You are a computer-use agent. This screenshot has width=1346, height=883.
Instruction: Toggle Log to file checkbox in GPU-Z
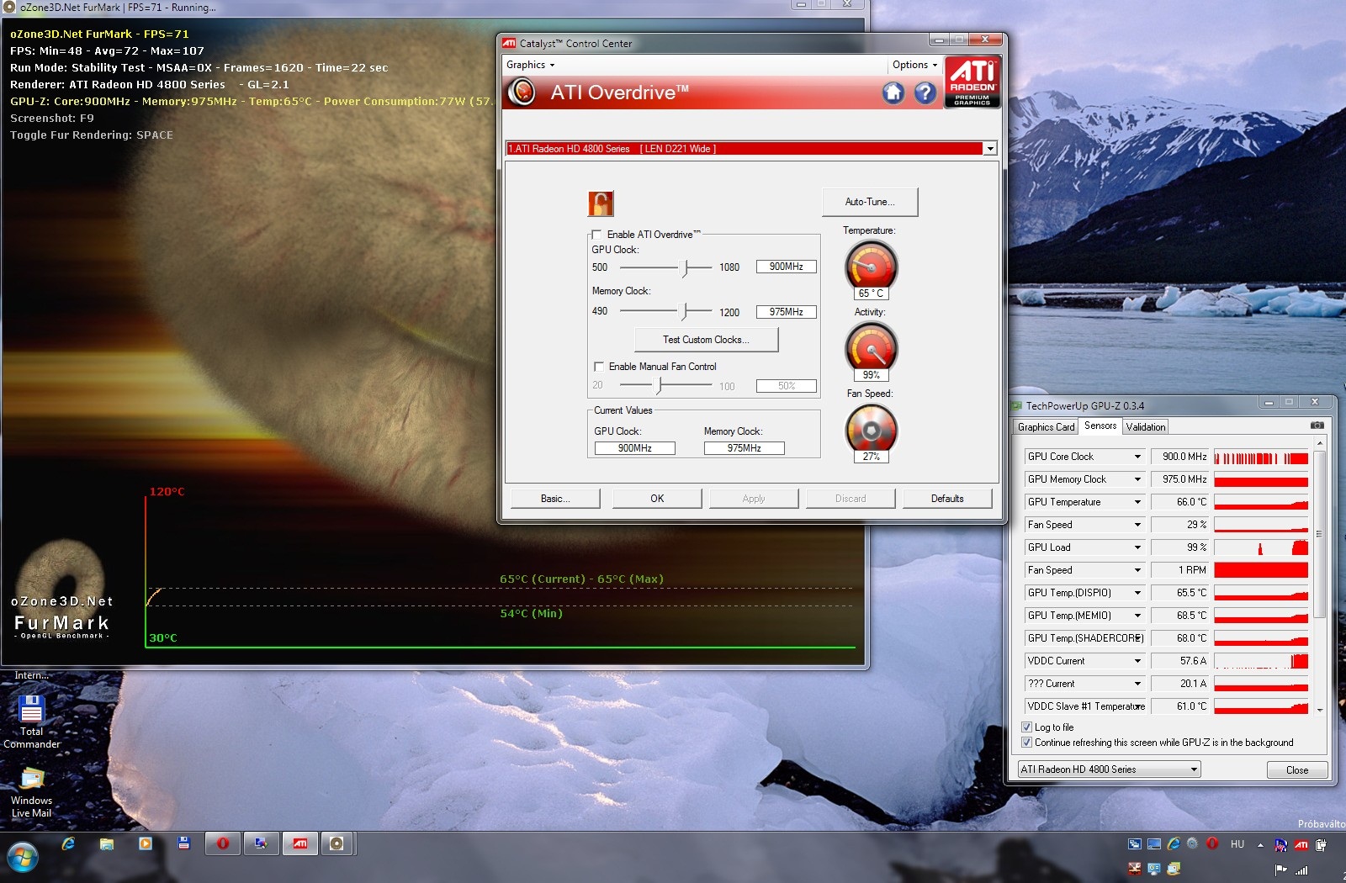(1026, 727)
